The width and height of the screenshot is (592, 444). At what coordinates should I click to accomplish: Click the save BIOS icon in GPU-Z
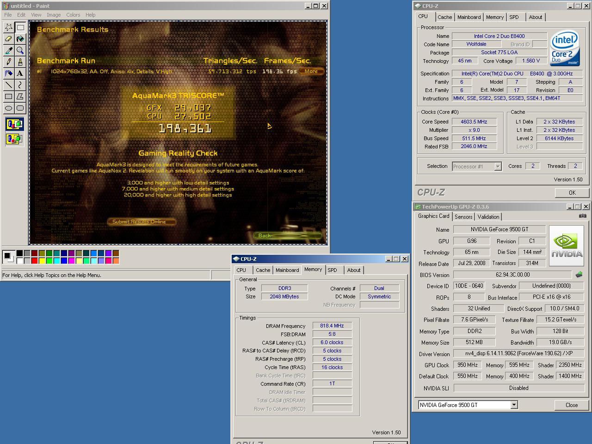tap(579, 275)
